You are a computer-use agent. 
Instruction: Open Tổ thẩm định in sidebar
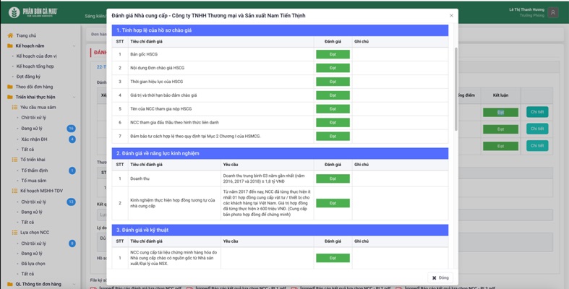point(35,171)
